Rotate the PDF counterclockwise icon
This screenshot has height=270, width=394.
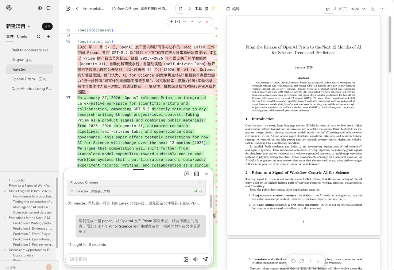point(293,261)
